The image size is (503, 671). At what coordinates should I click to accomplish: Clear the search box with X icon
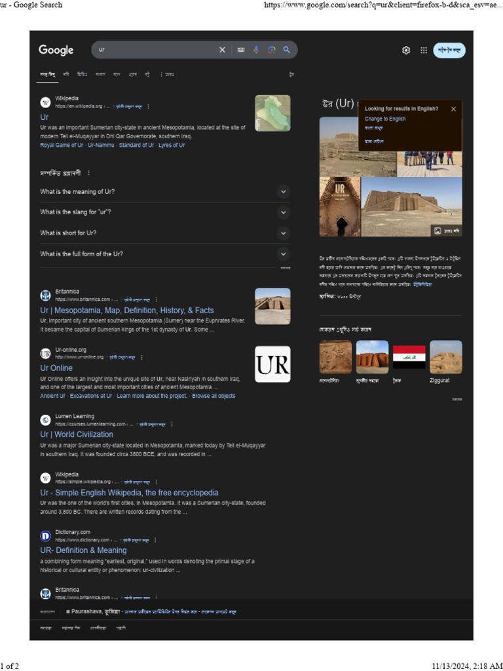[x=222, y=50]
